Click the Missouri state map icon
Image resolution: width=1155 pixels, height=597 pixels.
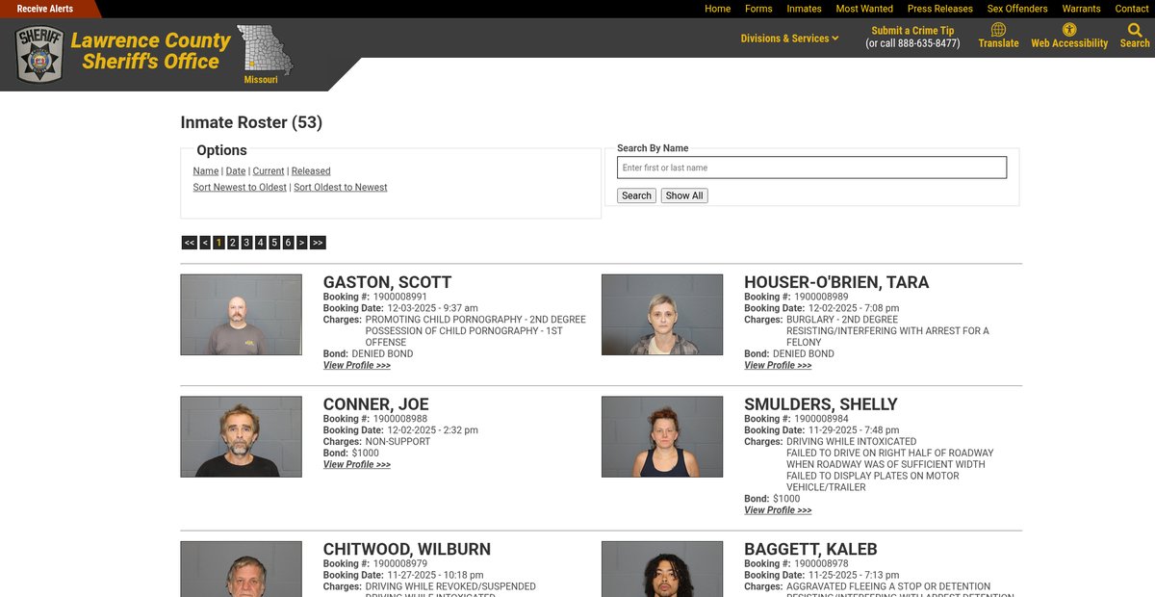264,50
